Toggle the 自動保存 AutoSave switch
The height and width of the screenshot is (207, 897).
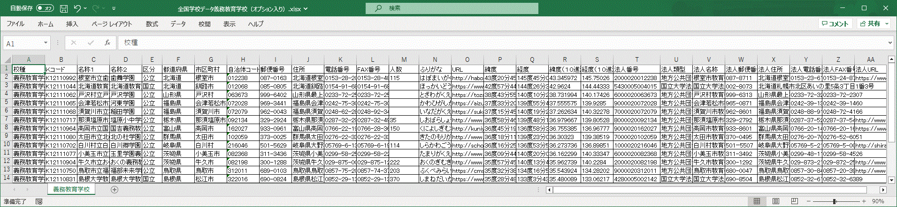(45, 8)
